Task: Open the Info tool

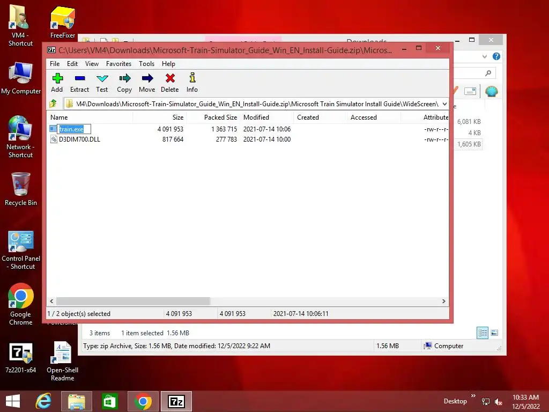Action: pyautogui.click(x=192, y=78)
